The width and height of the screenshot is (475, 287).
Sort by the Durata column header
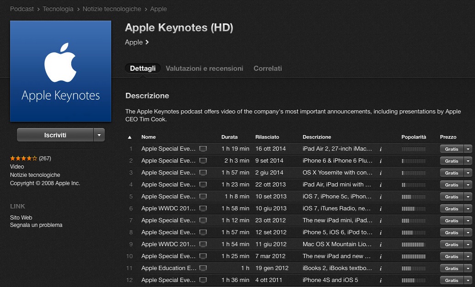[229, 137]
